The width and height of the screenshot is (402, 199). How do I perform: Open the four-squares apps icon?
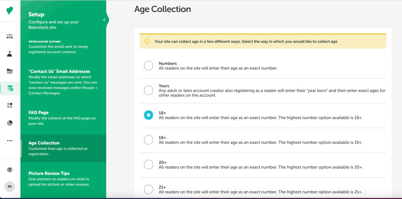click(x=10, y=105)
